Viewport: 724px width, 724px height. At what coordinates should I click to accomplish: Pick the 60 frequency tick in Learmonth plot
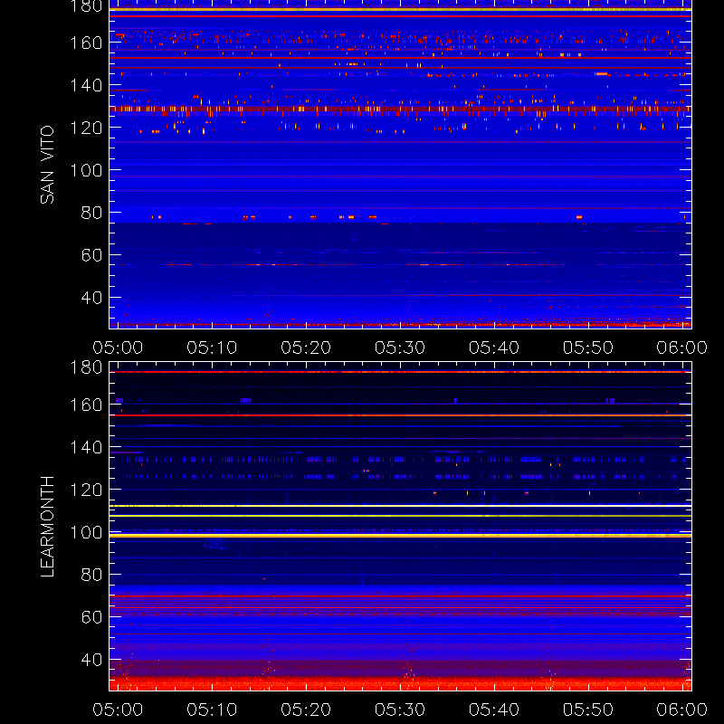pos(91,617)
